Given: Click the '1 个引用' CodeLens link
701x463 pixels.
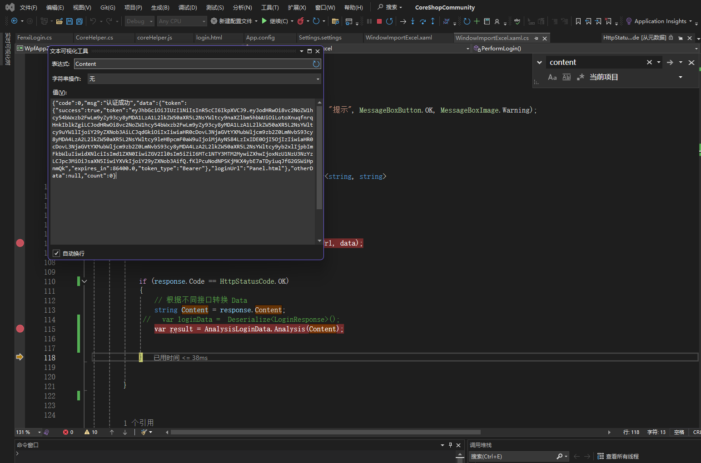Looking at the screenshot, I should point(139,423).
